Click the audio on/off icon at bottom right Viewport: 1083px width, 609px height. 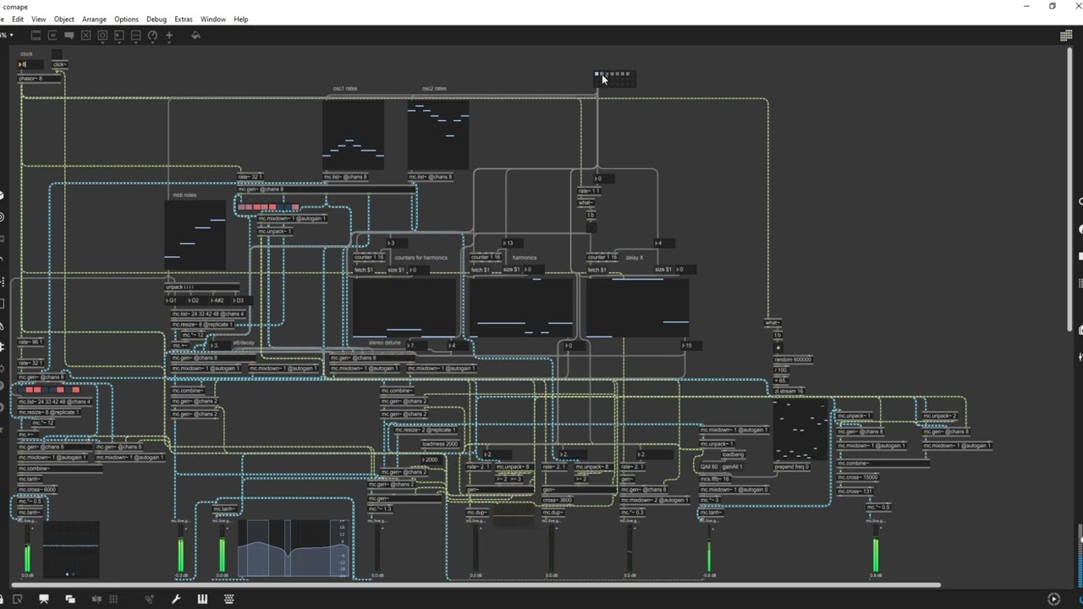click(1053, 599)
